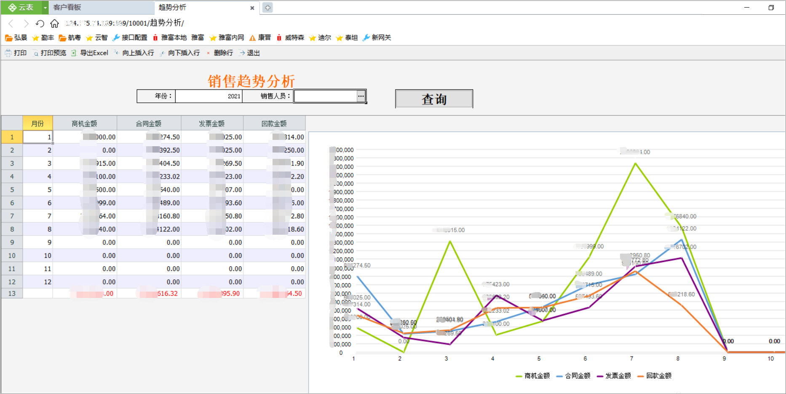Click the 年份 input showing 2021
786x394 pixels.
(x=209, y=96)
